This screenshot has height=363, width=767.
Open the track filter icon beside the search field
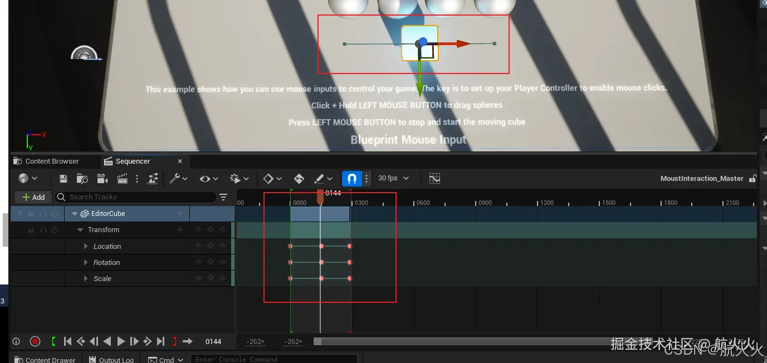(223, 197)
